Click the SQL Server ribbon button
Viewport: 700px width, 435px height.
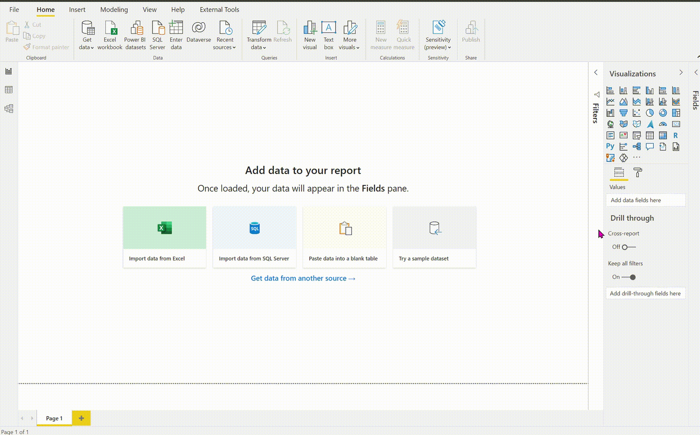(157, 35)
